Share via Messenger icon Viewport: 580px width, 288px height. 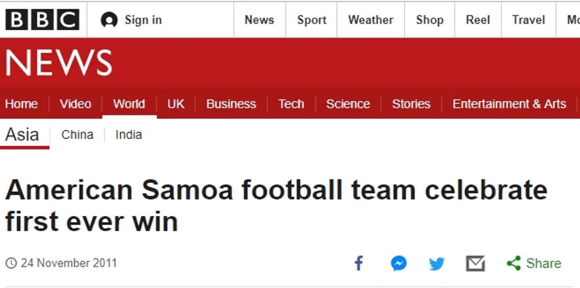[x=398, y=263]
